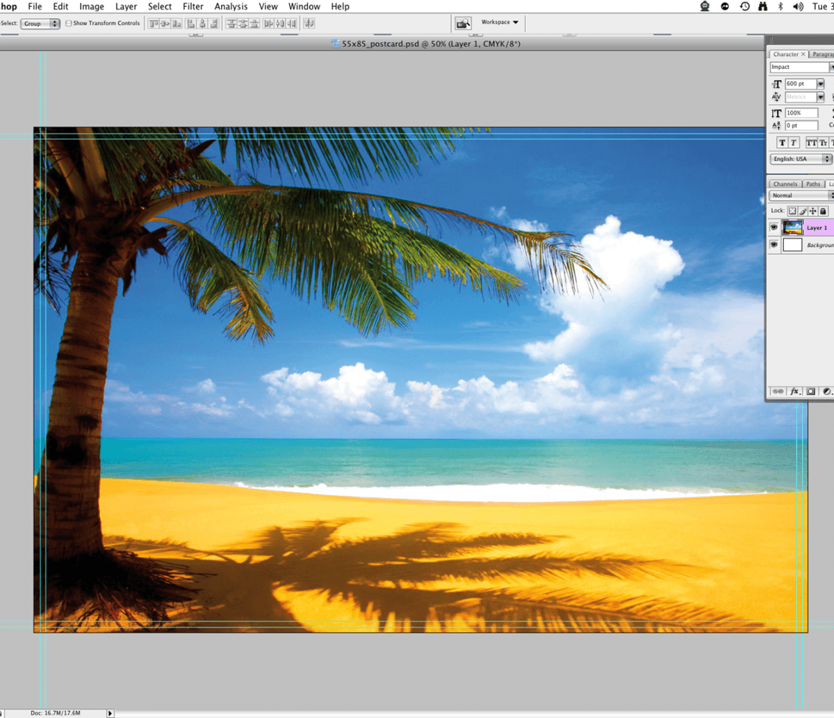Open the layer style fx menu
This screenshot has height=718, width=834.
pyautogui.click(x=795, y=392)
